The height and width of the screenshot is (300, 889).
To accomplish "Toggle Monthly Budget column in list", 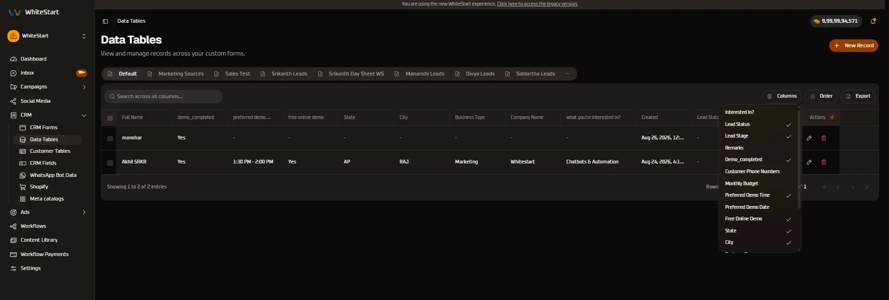I will [x=758, y=183].
